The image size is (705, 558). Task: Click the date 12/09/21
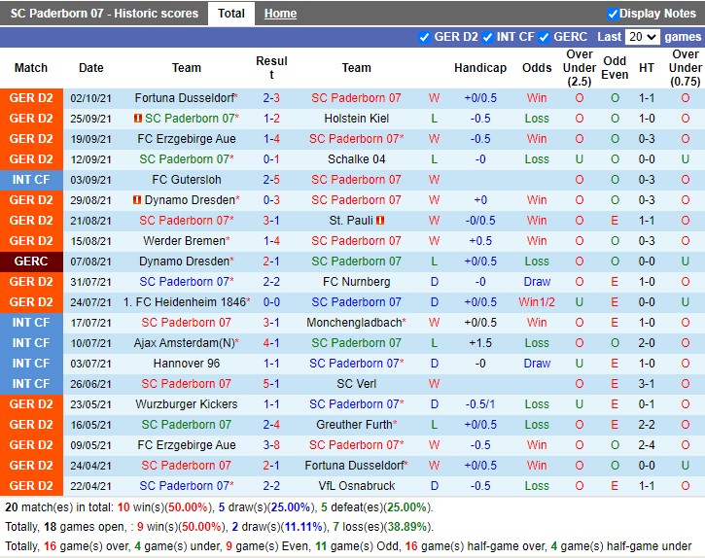coord(90,159)
